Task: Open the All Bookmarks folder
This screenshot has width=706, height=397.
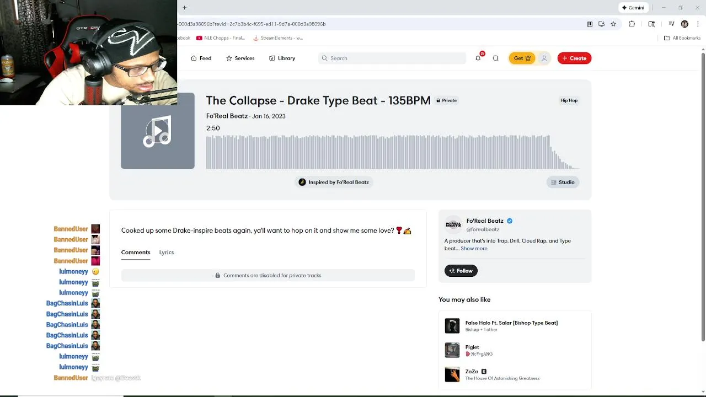Action: [682, 38]
